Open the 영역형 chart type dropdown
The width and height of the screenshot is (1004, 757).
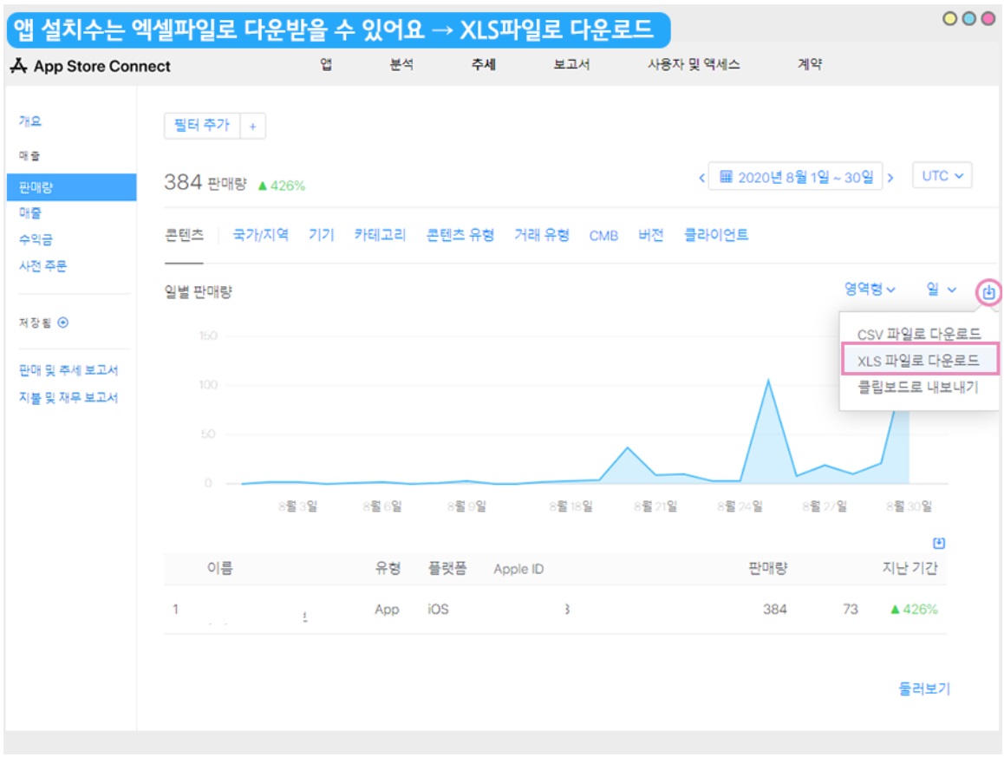coord(869,290)
